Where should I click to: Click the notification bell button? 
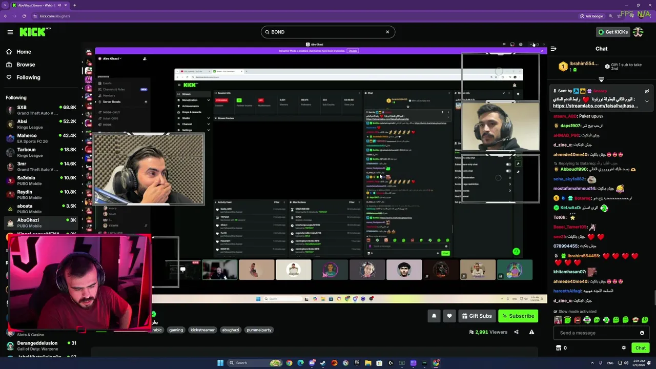(434, 316)
